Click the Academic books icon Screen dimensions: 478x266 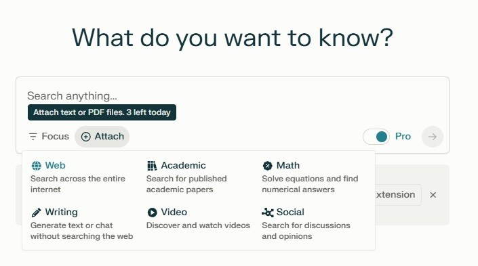point(152,166)
